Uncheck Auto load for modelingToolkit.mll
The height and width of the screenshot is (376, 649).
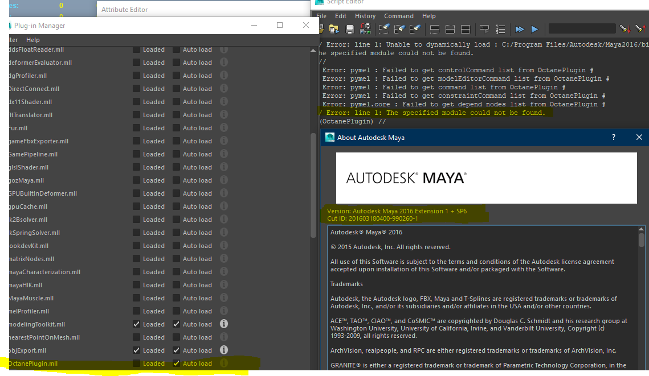pos(176,324)
